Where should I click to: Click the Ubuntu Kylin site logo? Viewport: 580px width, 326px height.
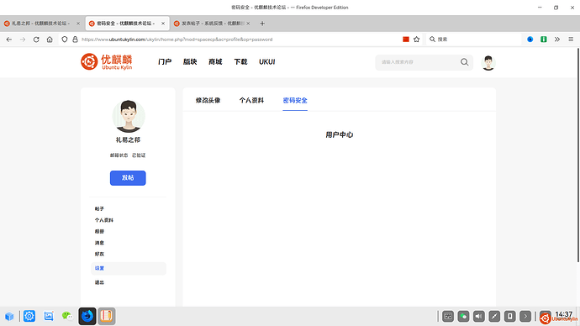107,61
